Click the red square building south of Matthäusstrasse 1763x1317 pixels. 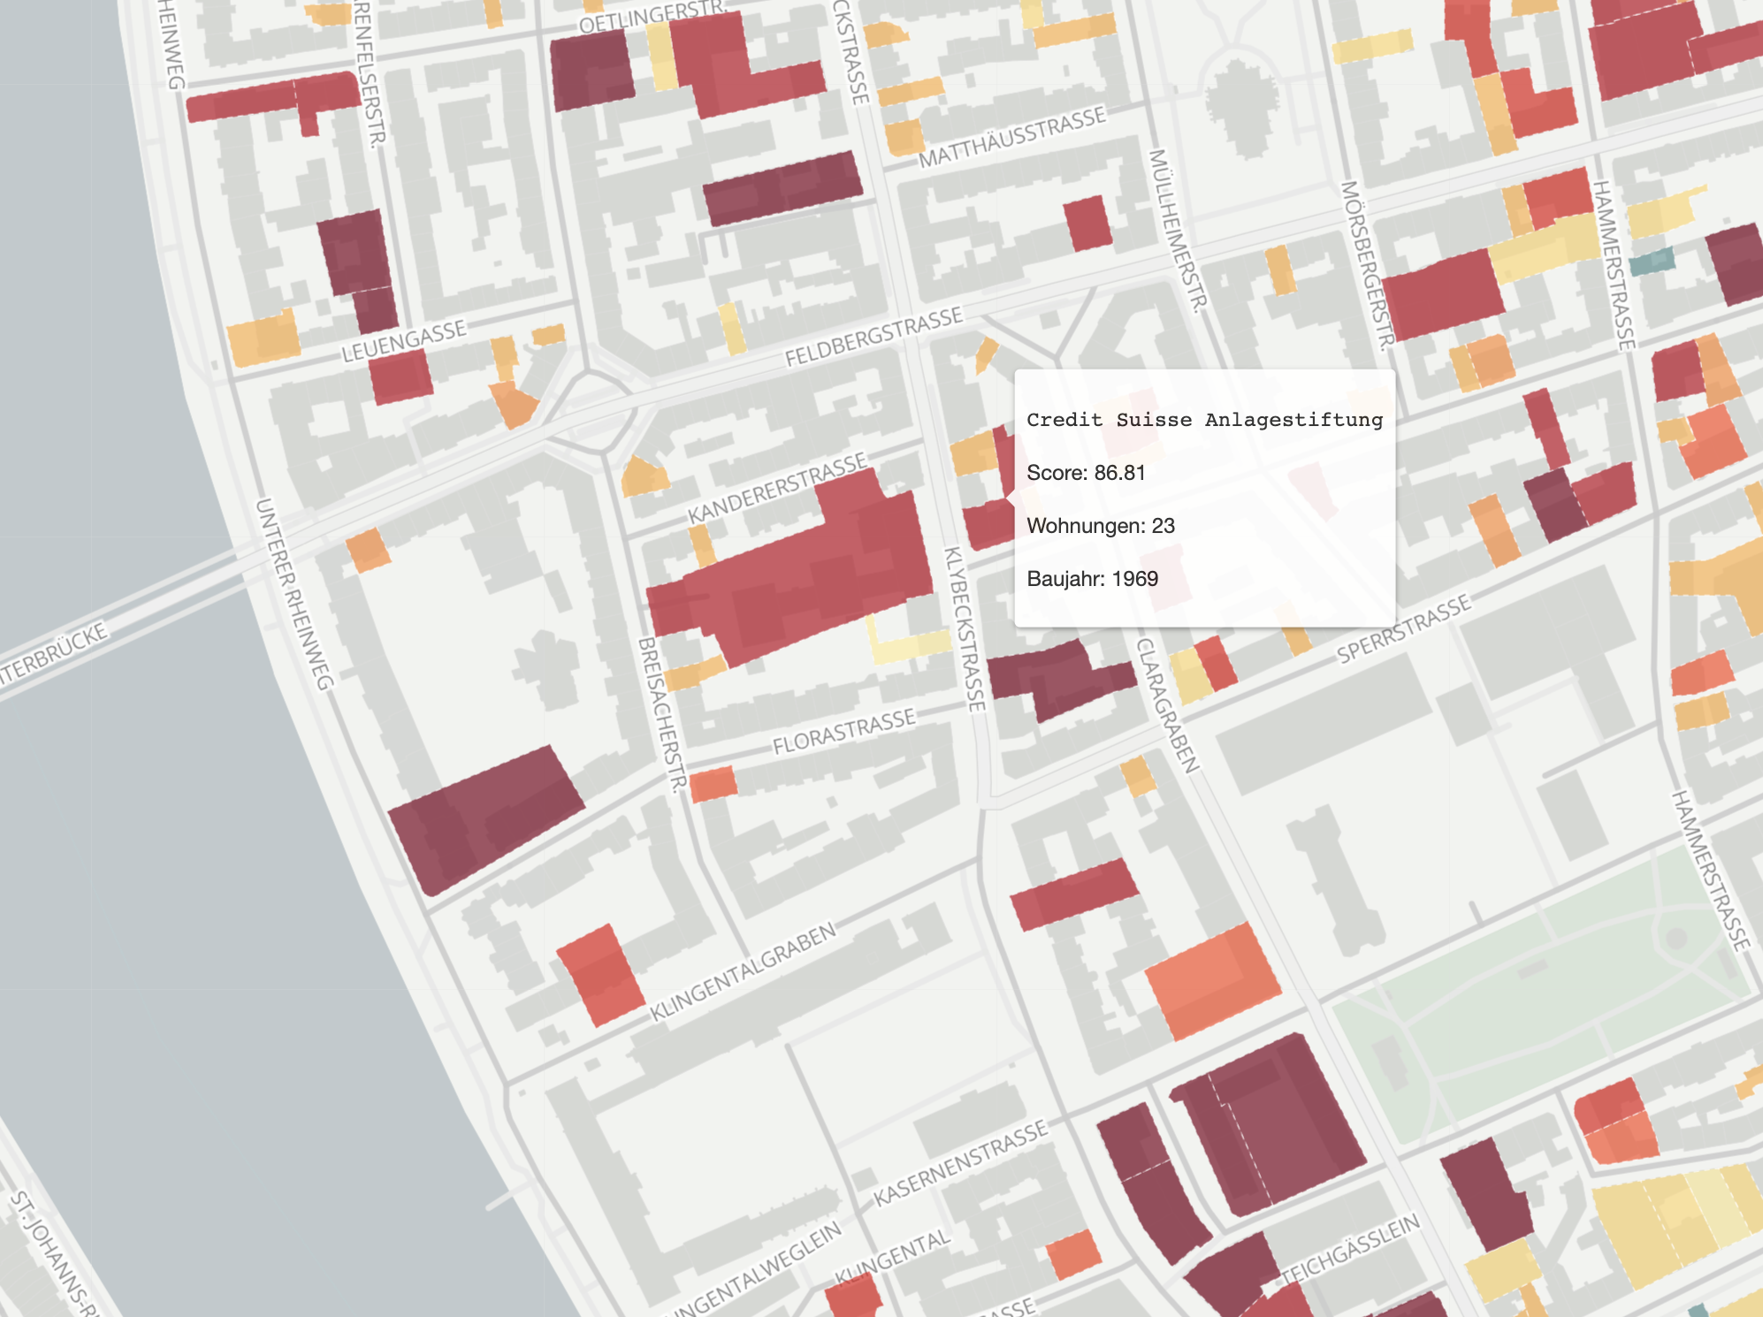pyautogui.click(x=1087, y=223)
